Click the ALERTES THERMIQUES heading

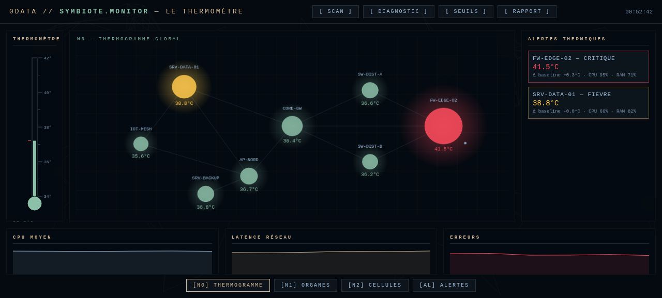(x=567, y=39)
